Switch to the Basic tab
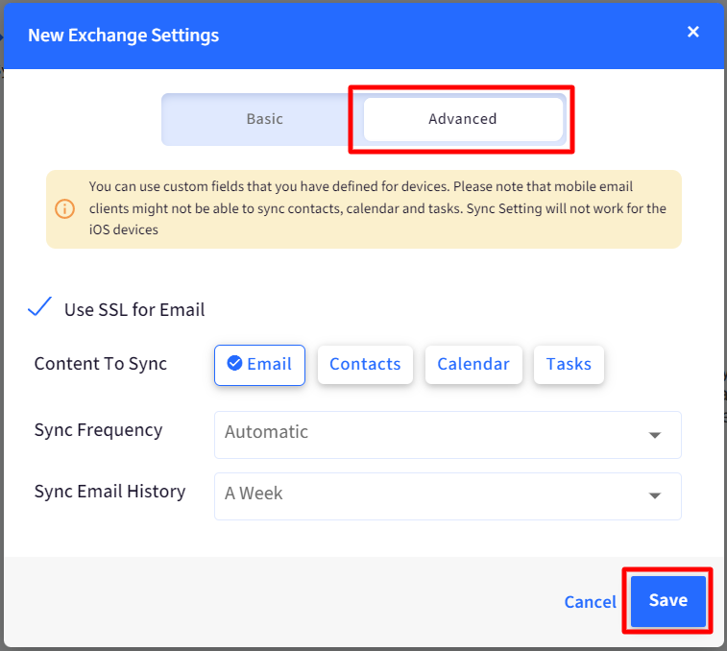 click(265, 119)
